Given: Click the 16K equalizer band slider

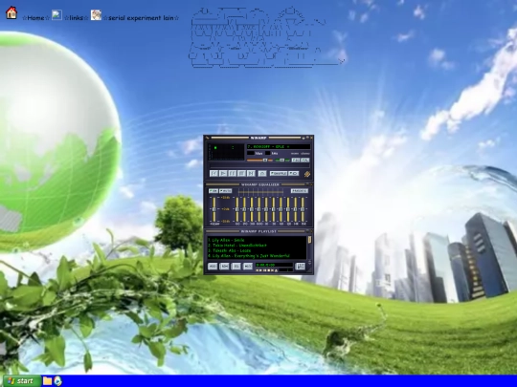Looking at the screenshot, I should click(303, 209).
